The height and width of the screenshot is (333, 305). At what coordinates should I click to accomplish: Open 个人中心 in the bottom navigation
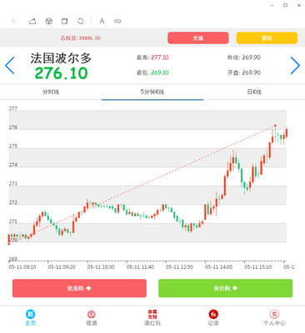coord(274,318)
